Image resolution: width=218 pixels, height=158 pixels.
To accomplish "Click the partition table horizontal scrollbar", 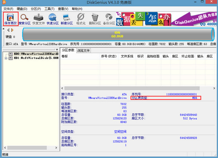I will (x=132, y=88).
